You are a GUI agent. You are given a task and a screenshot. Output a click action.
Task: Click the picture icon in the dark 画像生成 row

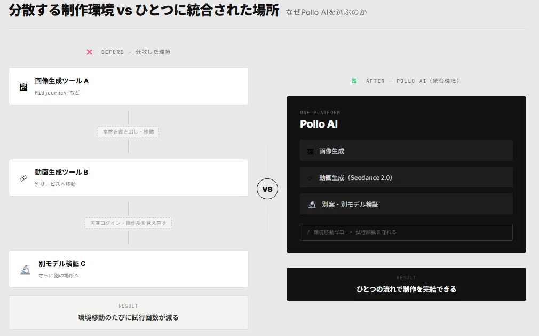point(311,151)
